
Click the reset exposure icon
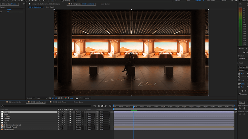(69, 98)
